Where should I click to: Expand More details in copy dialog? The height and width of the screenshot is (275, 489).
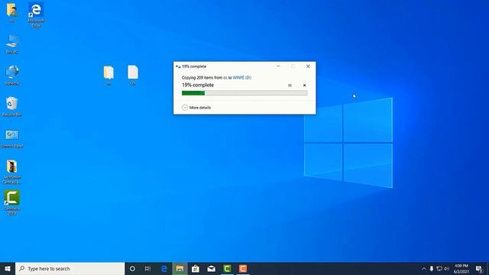tap(196, 108)
